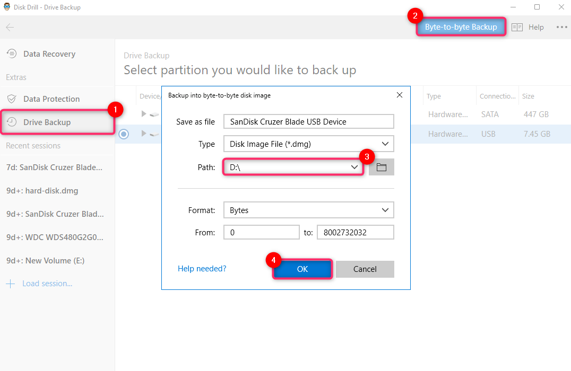Select the USB device radio button
This screenshot has height=371, width=571.
(124, 134)
